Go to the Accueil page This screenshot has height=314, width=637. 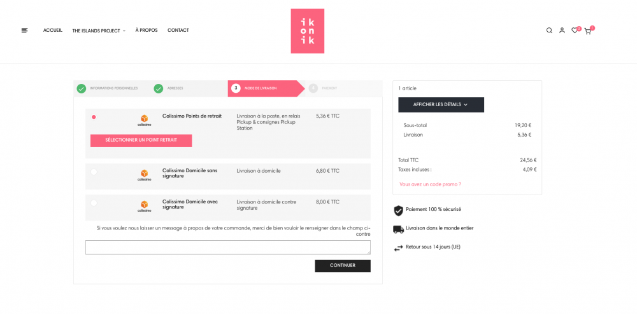(x=53, y=31)
